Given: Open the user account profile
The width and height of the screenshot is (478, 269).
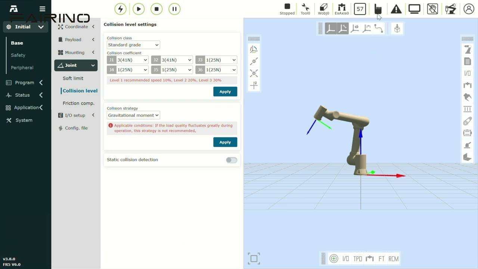Looking at the screenshot, I should (469, 9).
